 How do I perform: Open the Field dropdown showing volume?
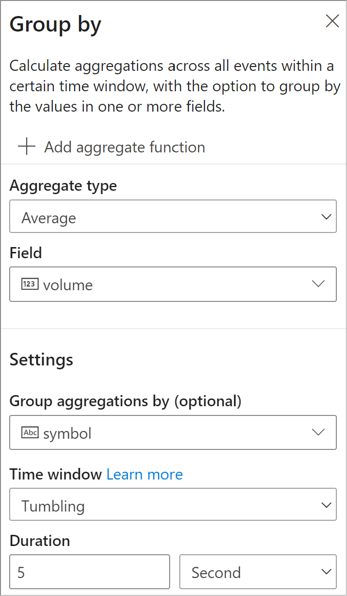coord(173,284)
